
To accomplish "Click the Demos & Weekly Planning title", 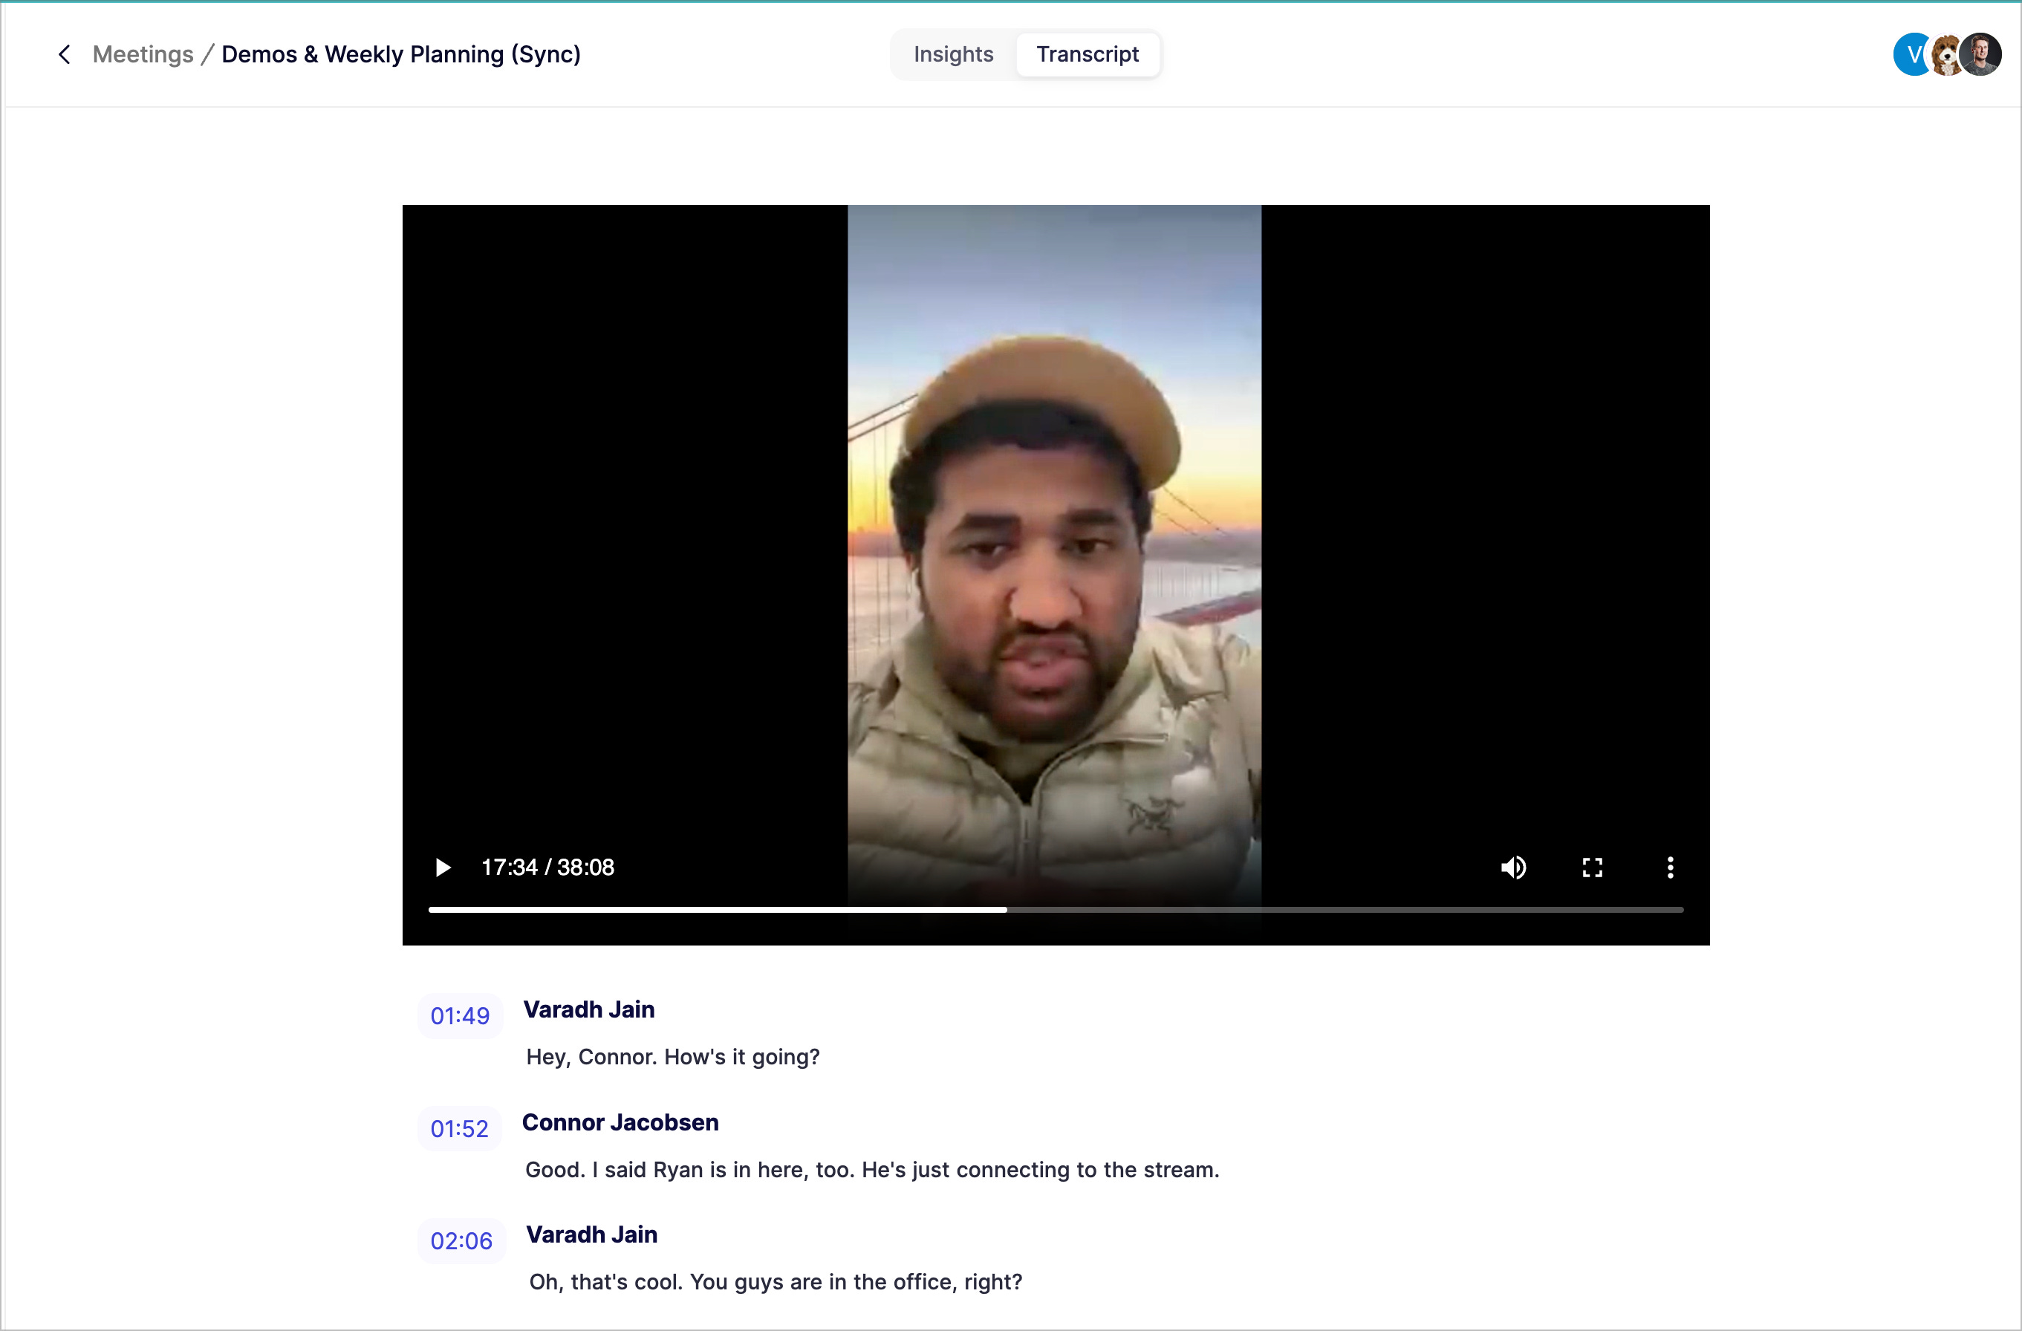I will (x=401, y=54).
